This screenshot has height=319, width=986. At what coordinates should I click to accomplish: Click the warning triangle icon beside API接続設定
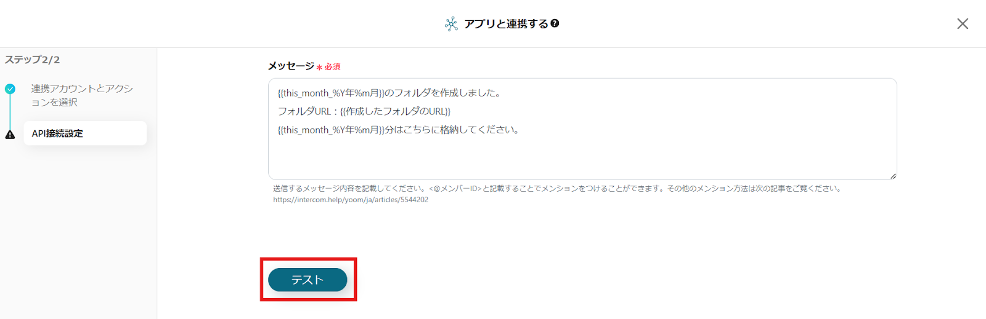coord(10,135)
